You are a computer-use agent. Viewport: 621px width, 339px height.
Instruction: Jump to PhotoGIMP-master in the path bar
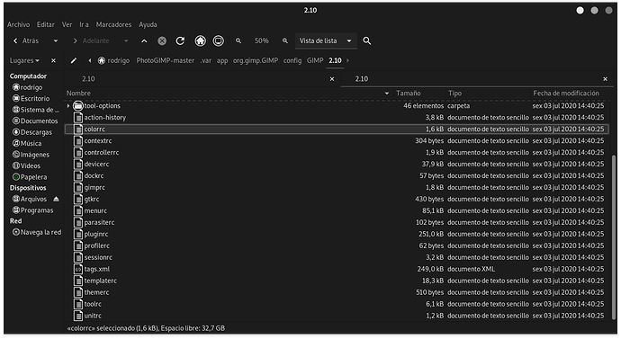[x=166, y=60]
